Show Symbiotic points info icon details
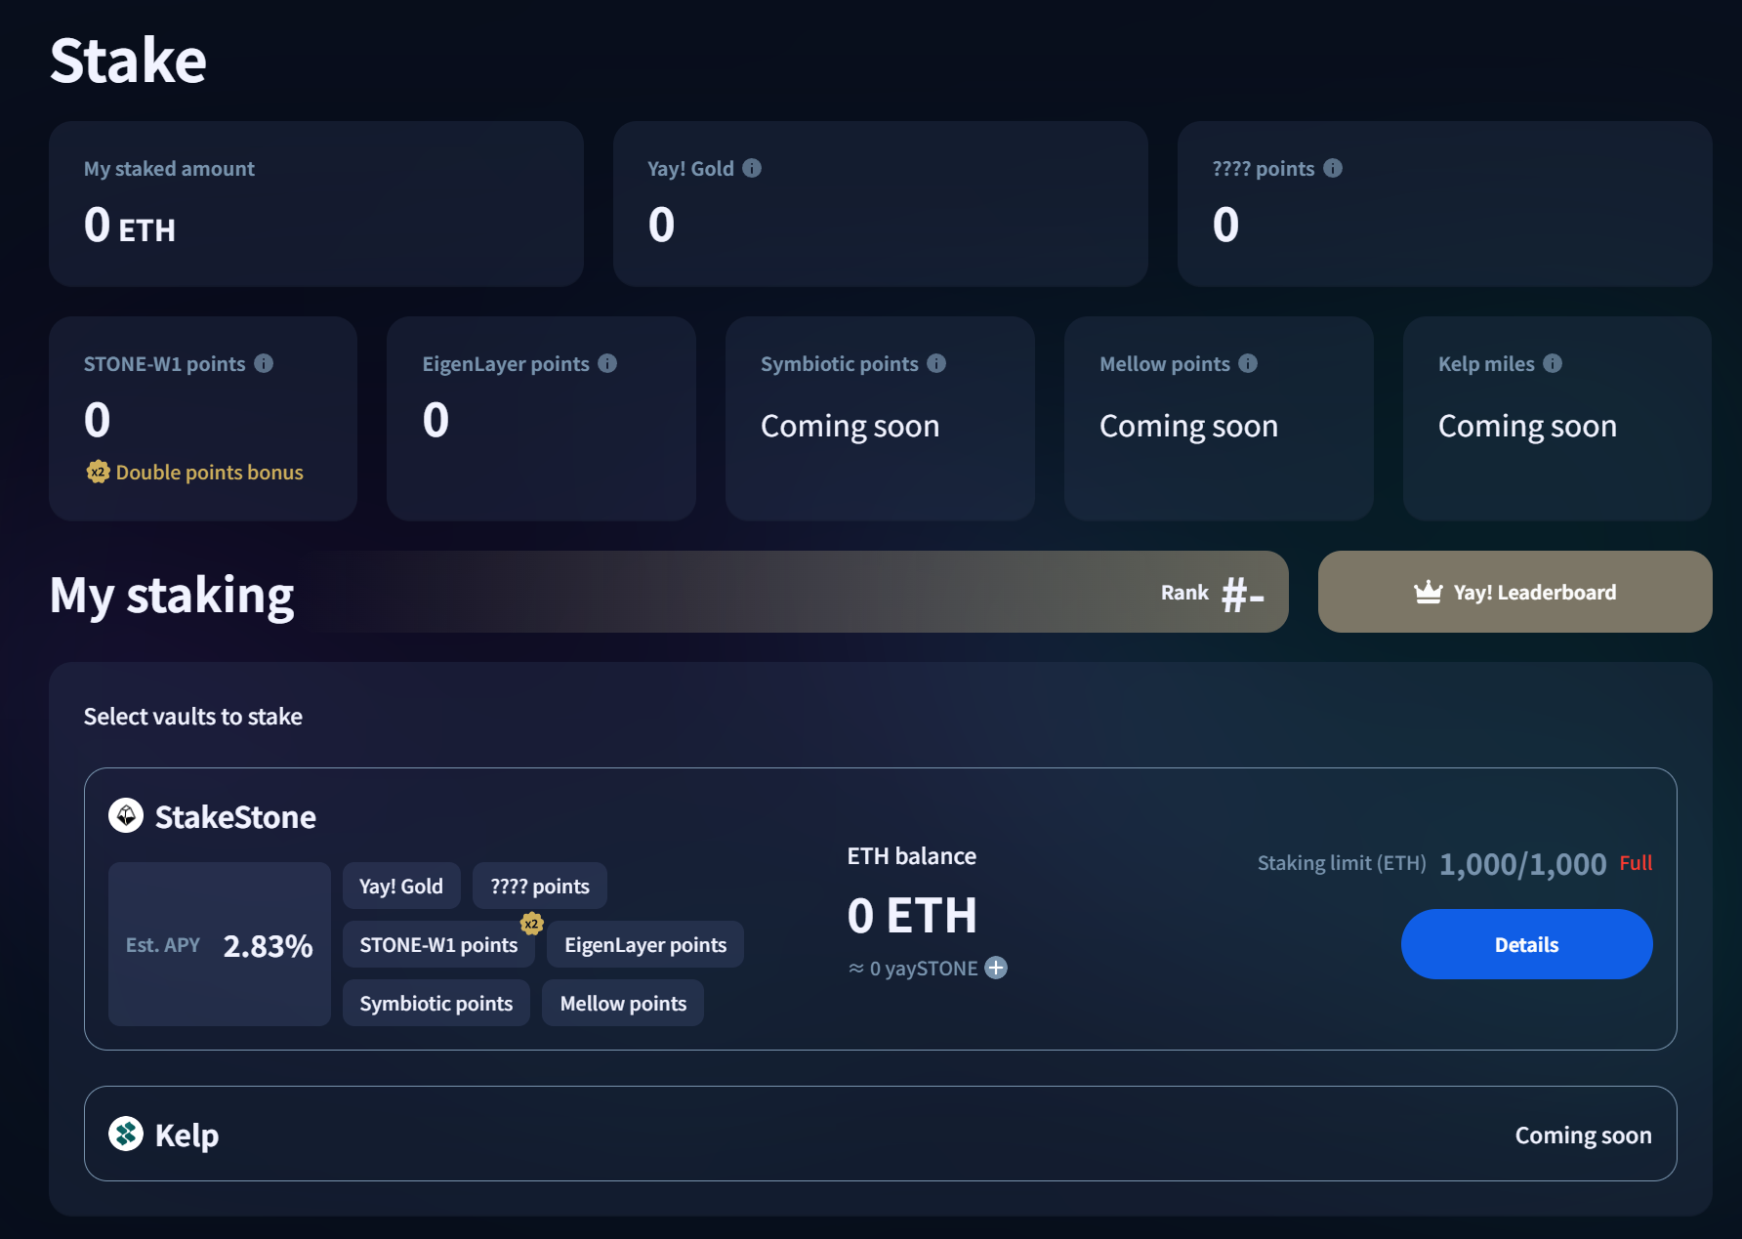1742x1239 pixels. [936, 363]
